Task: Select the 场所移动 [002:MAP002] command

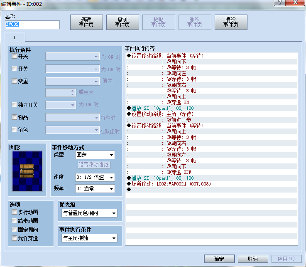Action: (212, 184)
